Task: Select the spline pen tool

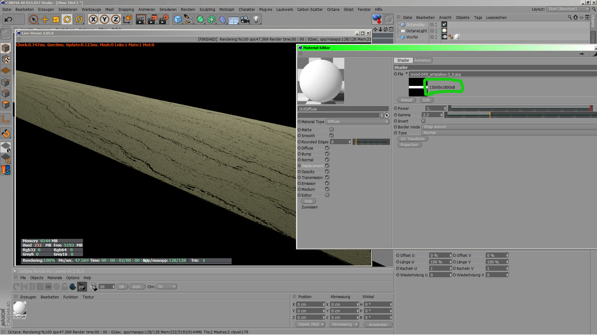Action: (x=189, y=20)
